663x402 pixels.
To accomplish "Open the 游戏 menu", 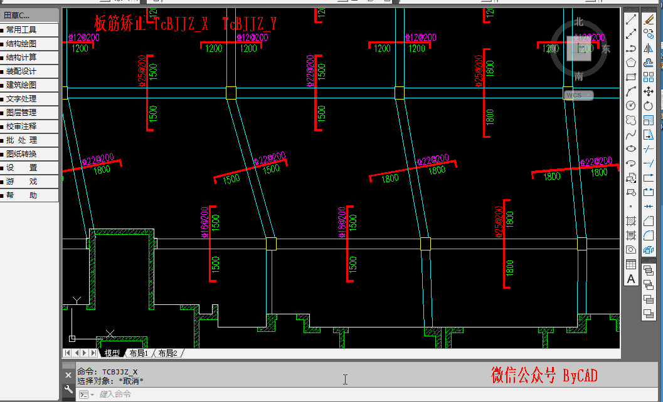I will (x=29, y=182).
